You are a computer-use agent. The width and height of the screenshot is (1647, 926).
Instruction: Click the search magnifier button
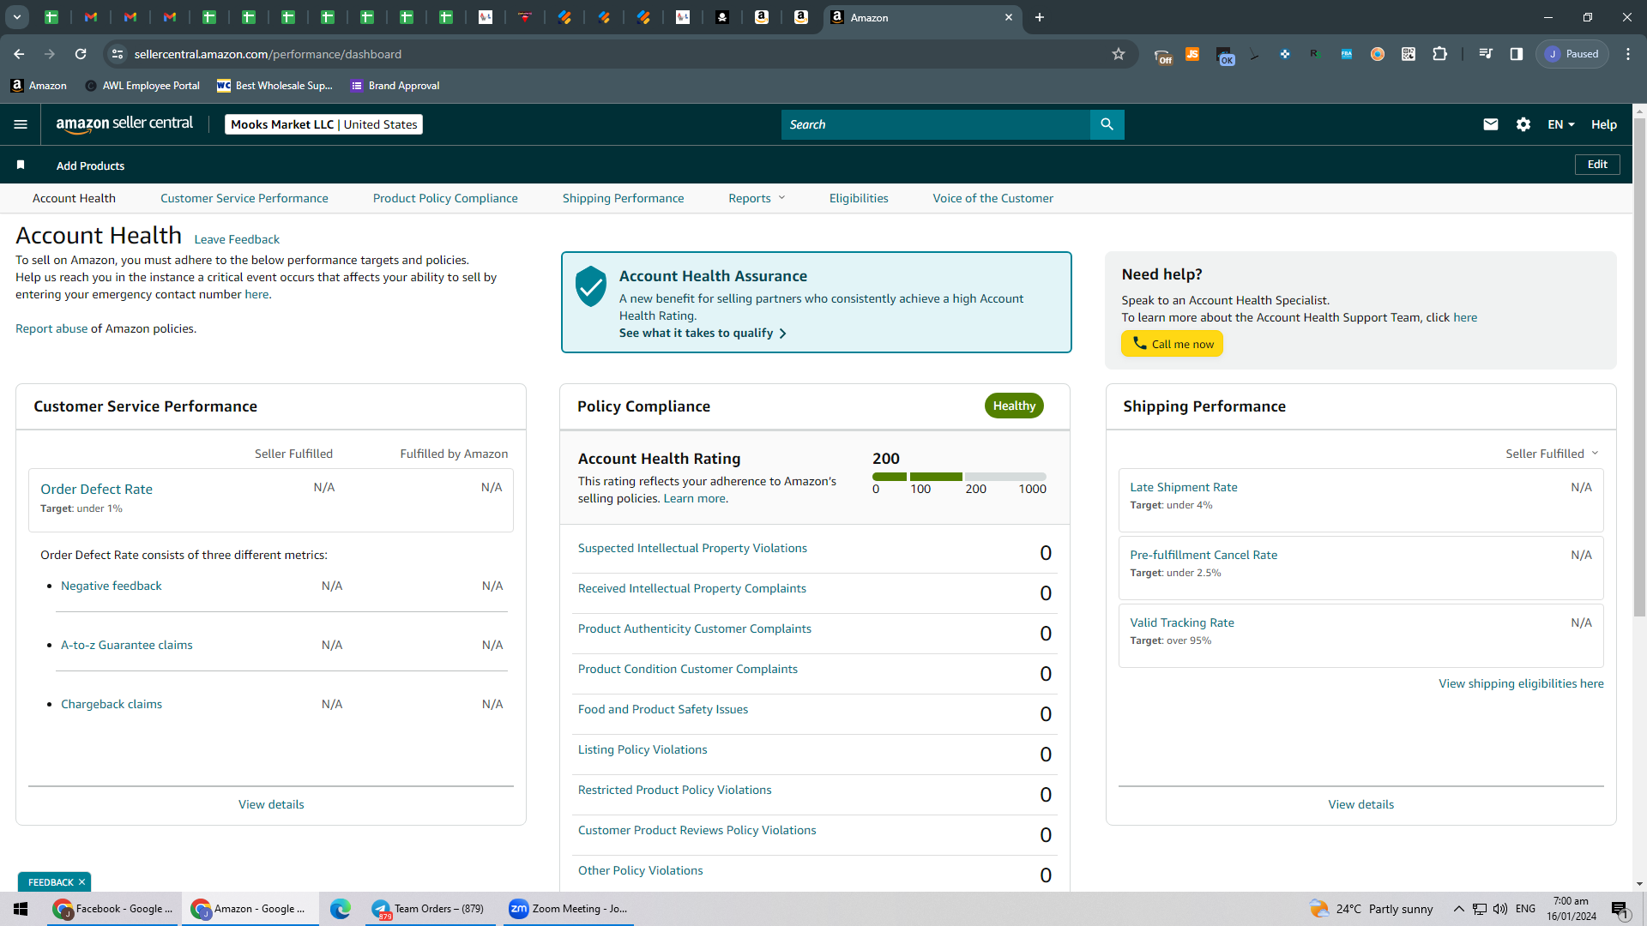click(1107, 124)
